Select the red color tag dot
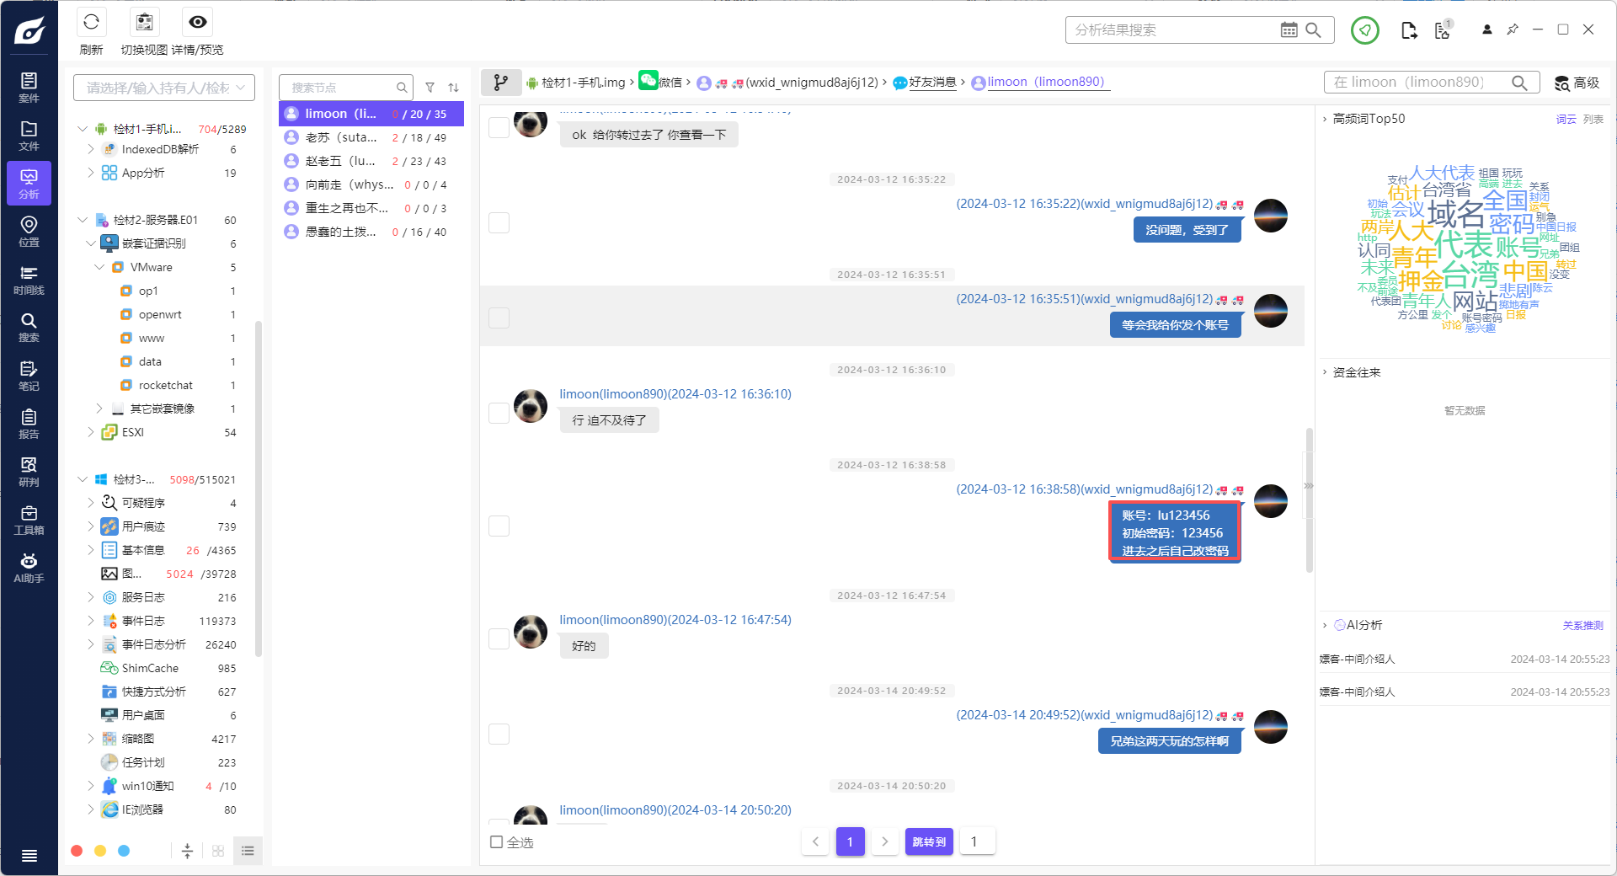Image resolution: width=1617 pixels, height=876 pixels. (x=77, y=851)
